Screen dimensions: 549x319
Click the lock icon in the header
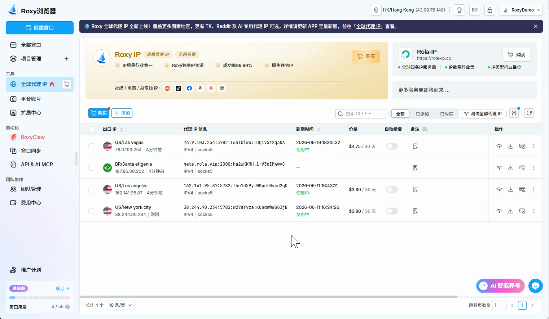coord(490,10)
